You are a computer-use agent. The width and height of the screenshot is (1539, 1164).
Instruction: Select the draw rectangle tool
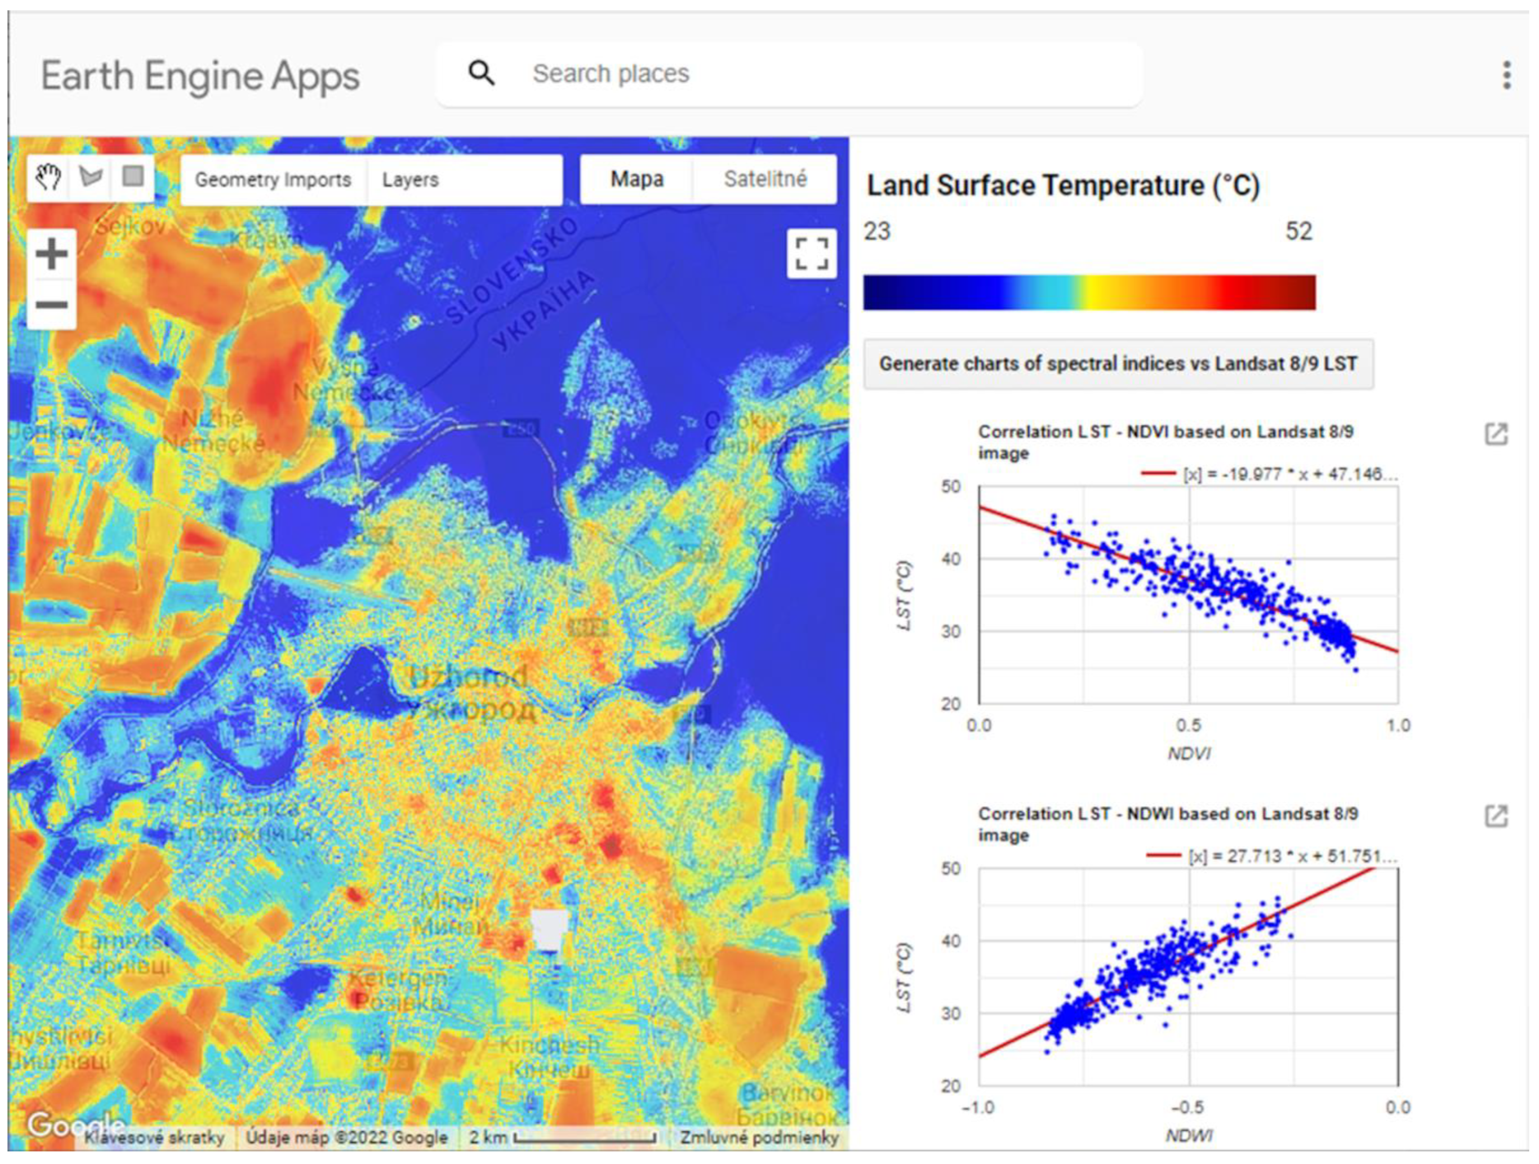coord(133,177)
